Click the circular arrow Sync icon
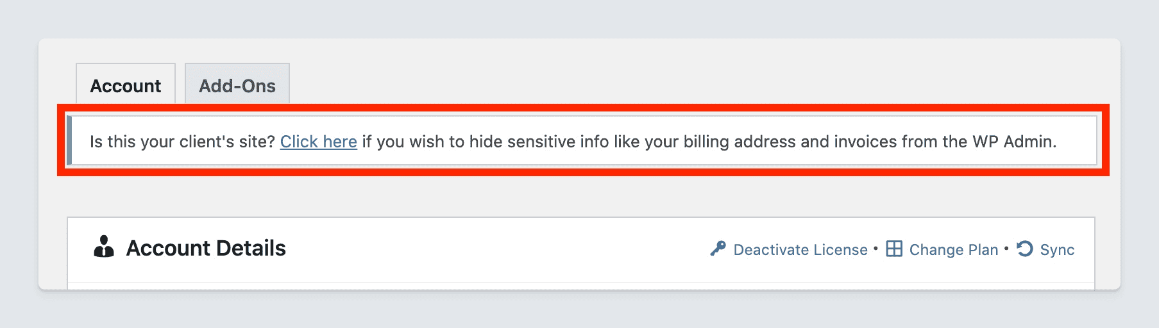1159x328 pixels. click(1025, 249)
